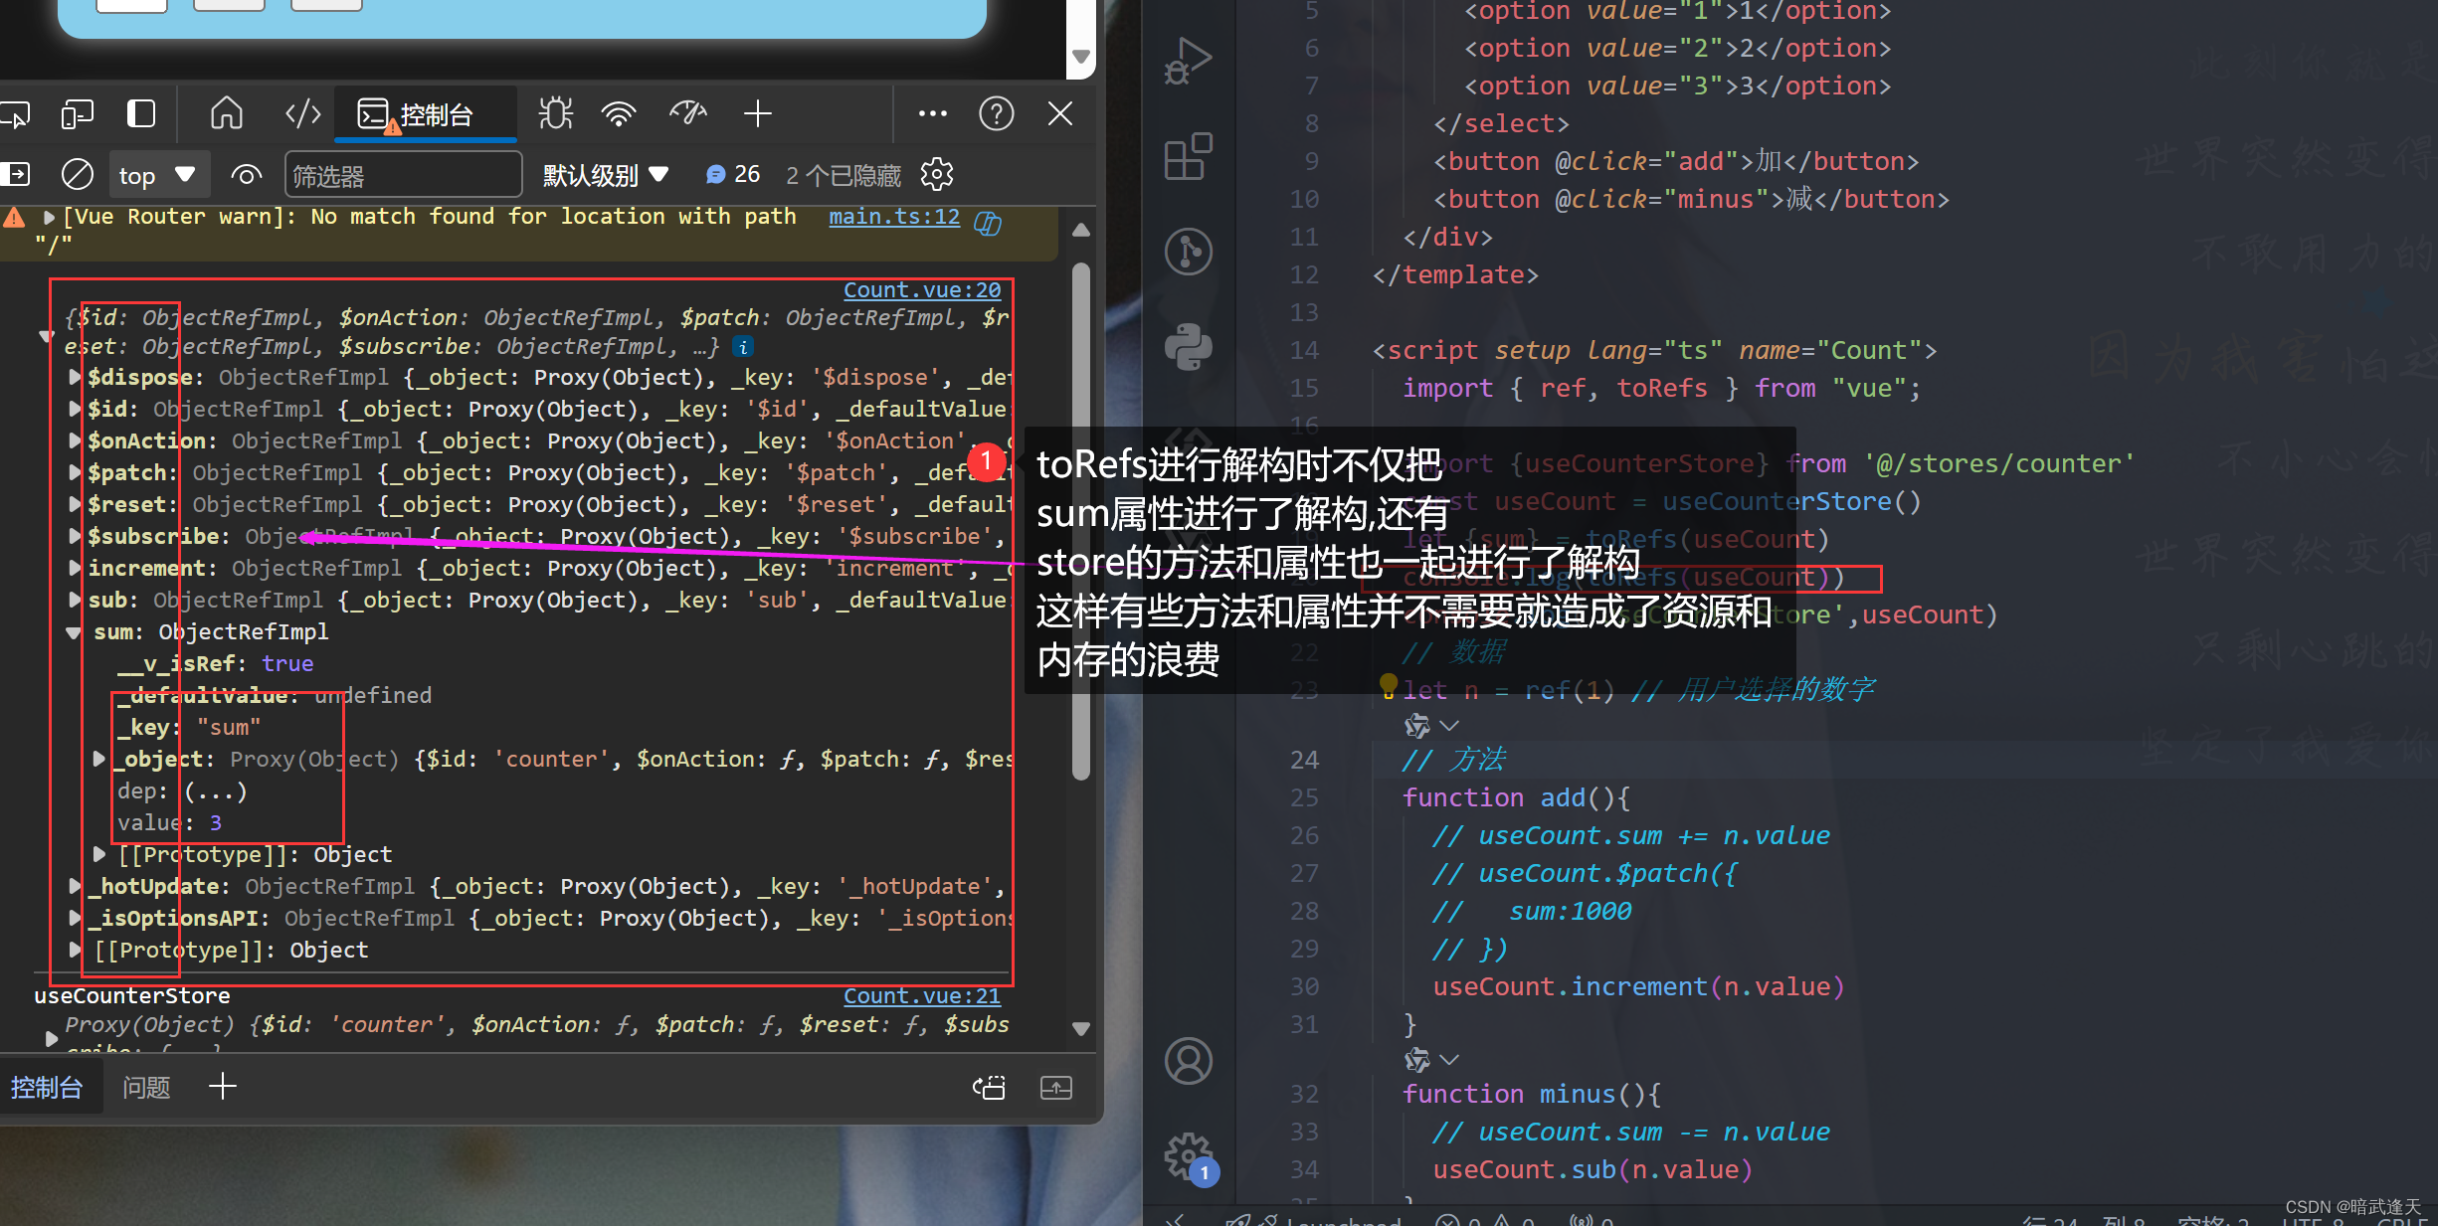The width and height of the screenshot is (2438, 1226).
Task: Click the info badge after $subscribe summary
Action: 742,347
